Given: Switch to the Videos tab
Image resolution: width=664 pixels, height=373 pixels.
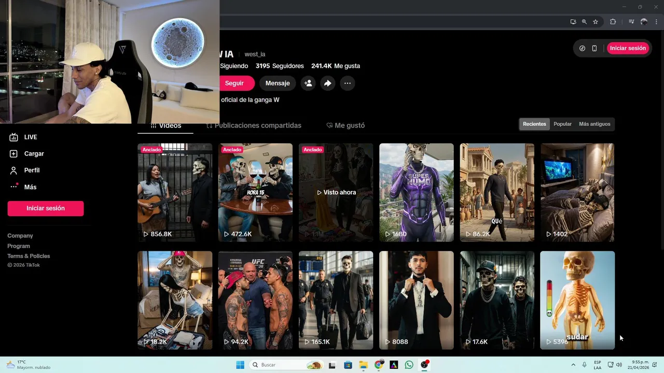Looking at the screenshot, I should (x=165, y=125).
